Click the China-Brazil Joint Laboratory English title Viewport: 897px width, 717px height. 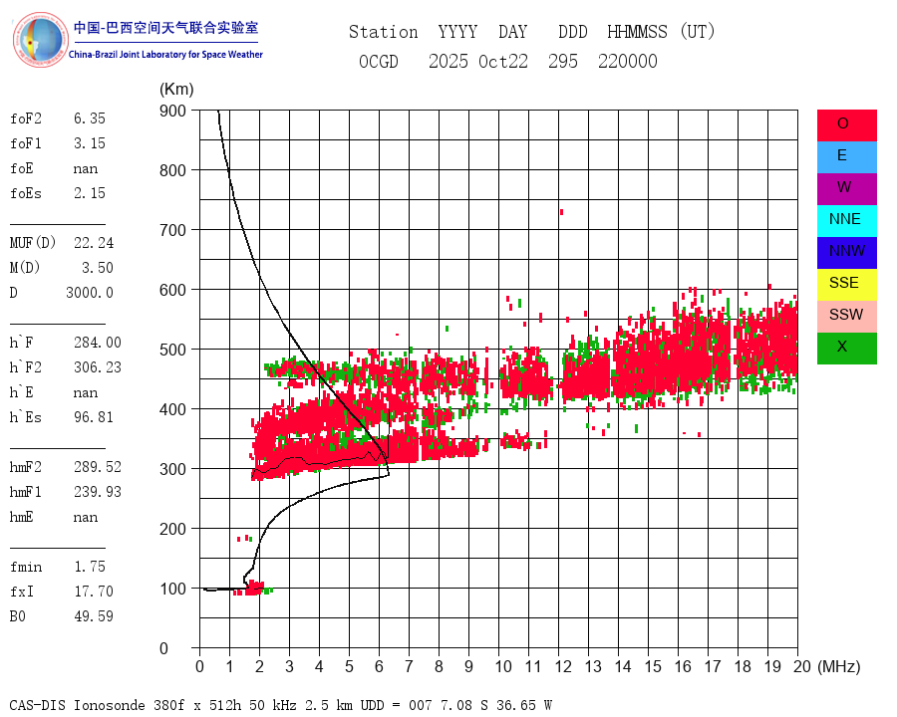165,55
